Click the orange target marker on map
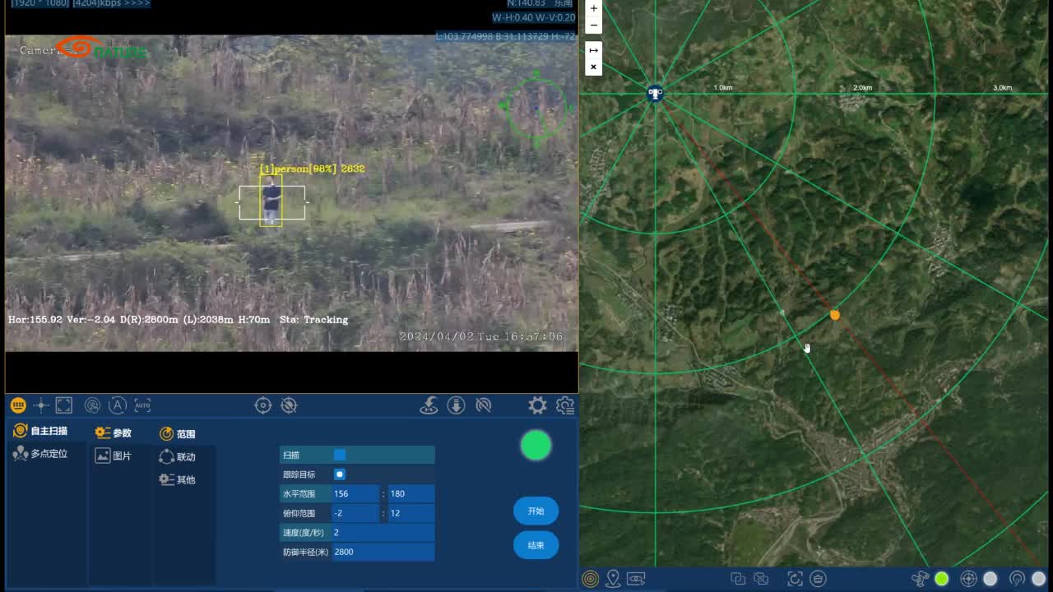Viewport: 1053px width, 592px height. click(x=835, y=315)
